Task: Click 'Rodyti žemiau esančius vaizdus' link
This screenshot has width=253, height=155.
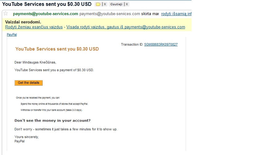Action: [x=34, y=27]
